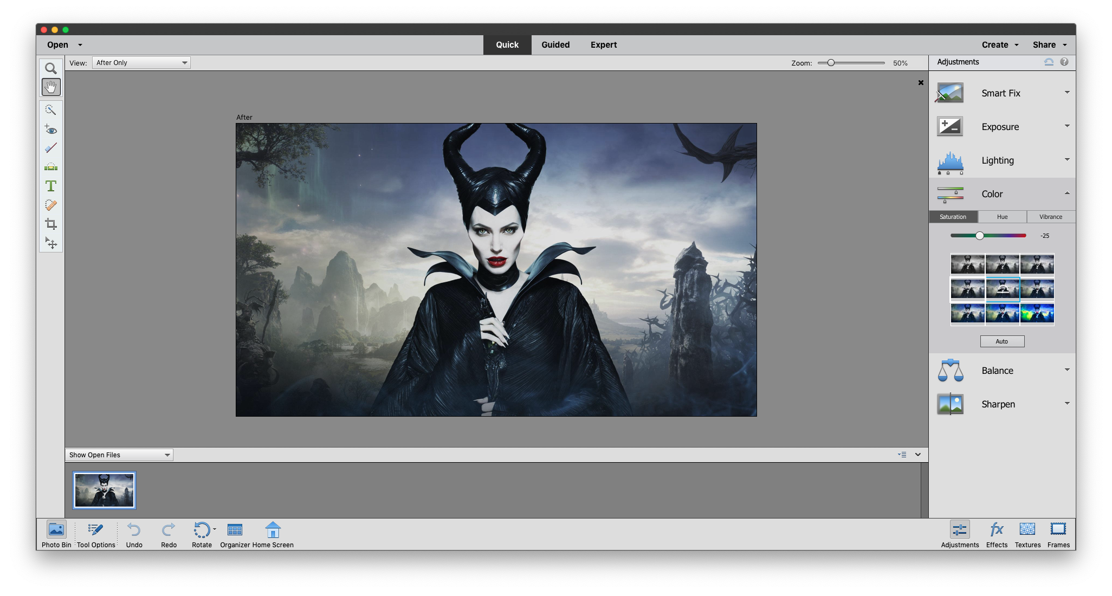Switch to the Vibrance tab
This screenshot has width=1112, height=596.
[1050, 217]
